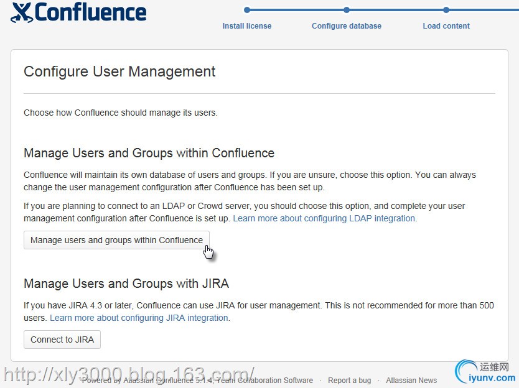Screen dimensions: 519x388
Task: Click the progress dot above Install license
Action: click(247, 10)
